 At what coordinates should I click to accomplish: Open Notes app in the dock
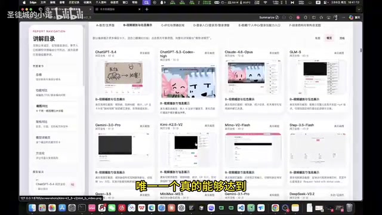[x=295, y=208]
